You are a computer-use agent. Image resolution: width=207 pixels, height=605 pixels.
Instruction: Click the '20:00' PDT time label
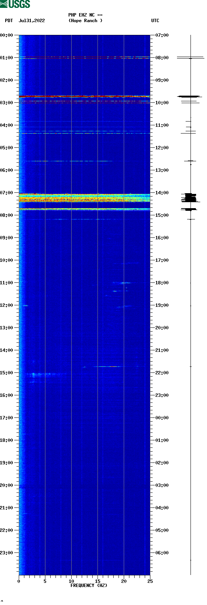pyautogui.click(x=7, y=485)
